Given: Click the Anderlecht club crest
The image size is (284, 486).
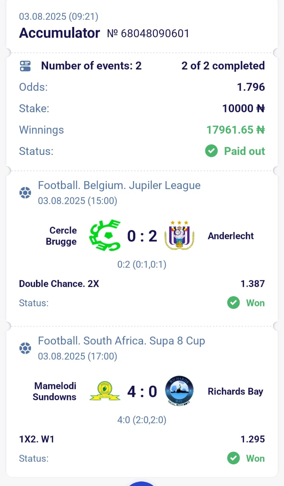Looking at the screenshot, I should click(x=179, y=236).
